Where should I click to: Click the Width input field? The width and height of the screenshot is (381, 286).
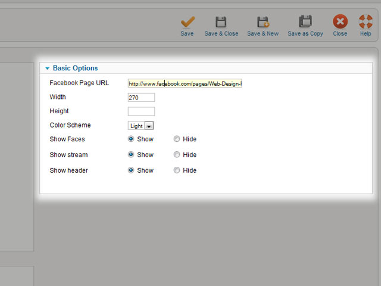141,98
